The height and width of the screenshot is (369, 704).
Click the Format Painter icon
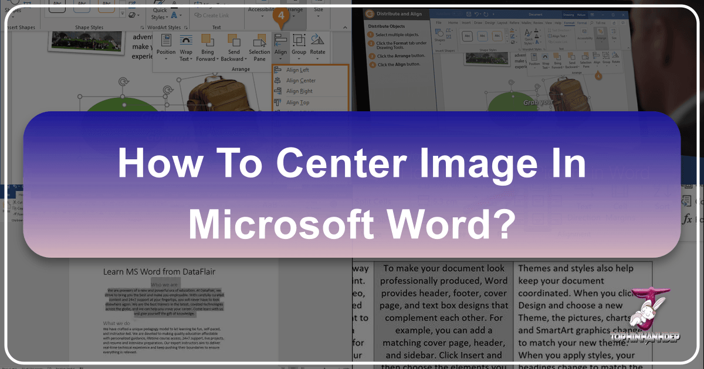(15, 214)
